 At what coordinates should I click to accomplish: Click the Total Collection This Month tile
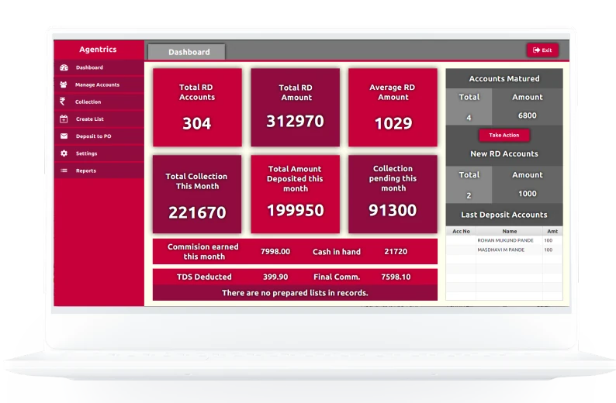point(197,194)
